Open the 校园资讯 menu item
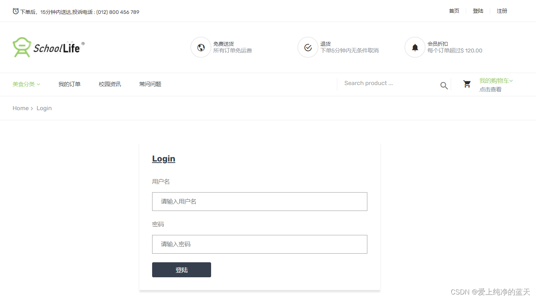The height and width of the screenshot is (299, 536). click(x=110, y=84)
